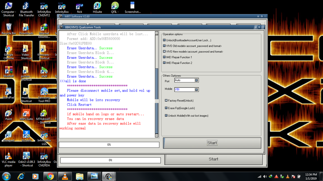The width and height of the screenshot is (323, 181).
Task: Launch the Nck desktop icon
Action: pos(79,8)
